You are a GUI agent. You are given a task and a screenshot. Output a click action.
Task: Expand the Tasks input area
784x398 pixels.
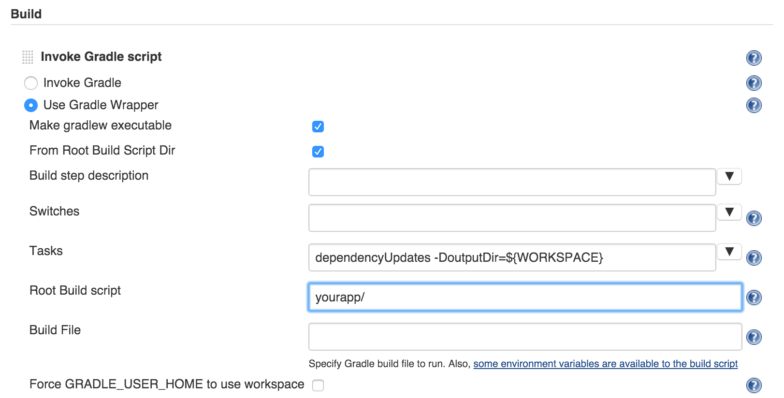pos(729,252)
